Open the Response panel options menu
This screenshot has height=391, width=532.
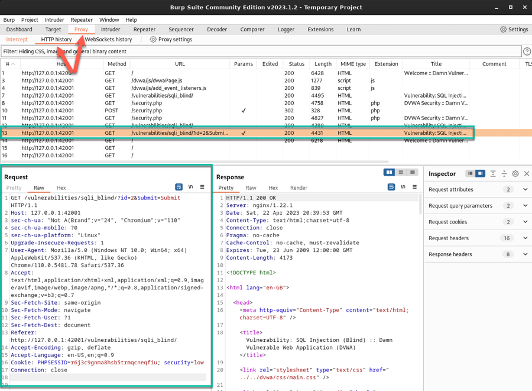pos(414,187)
